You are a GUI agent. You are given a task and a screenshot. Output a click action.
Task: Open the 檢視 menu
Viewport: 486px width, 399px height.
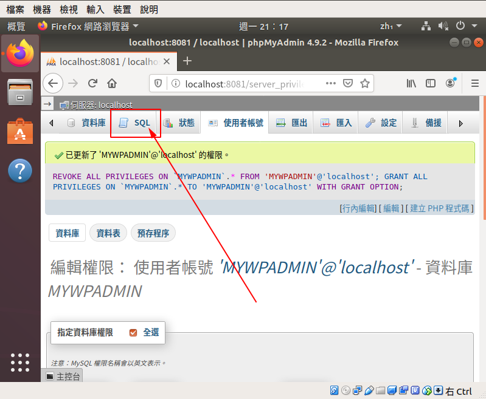point(69,9)
